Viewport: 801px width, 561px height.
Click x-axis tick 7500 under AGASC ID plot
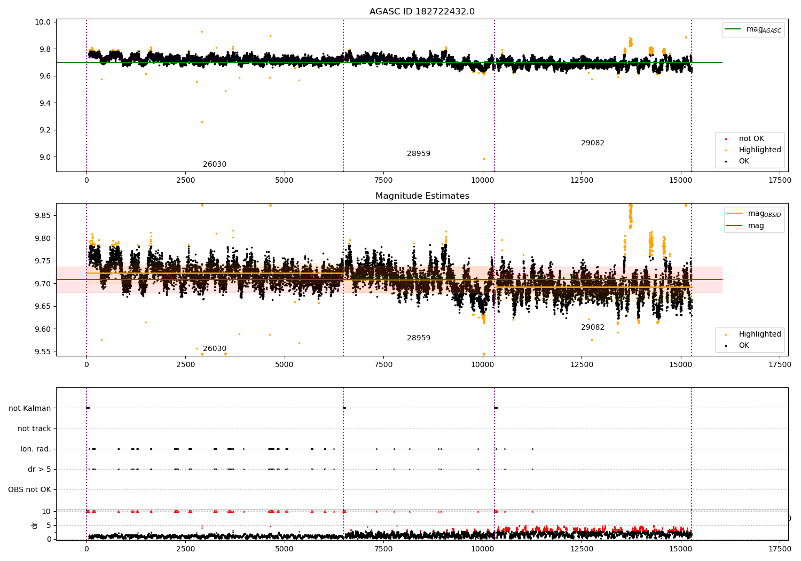383,181
